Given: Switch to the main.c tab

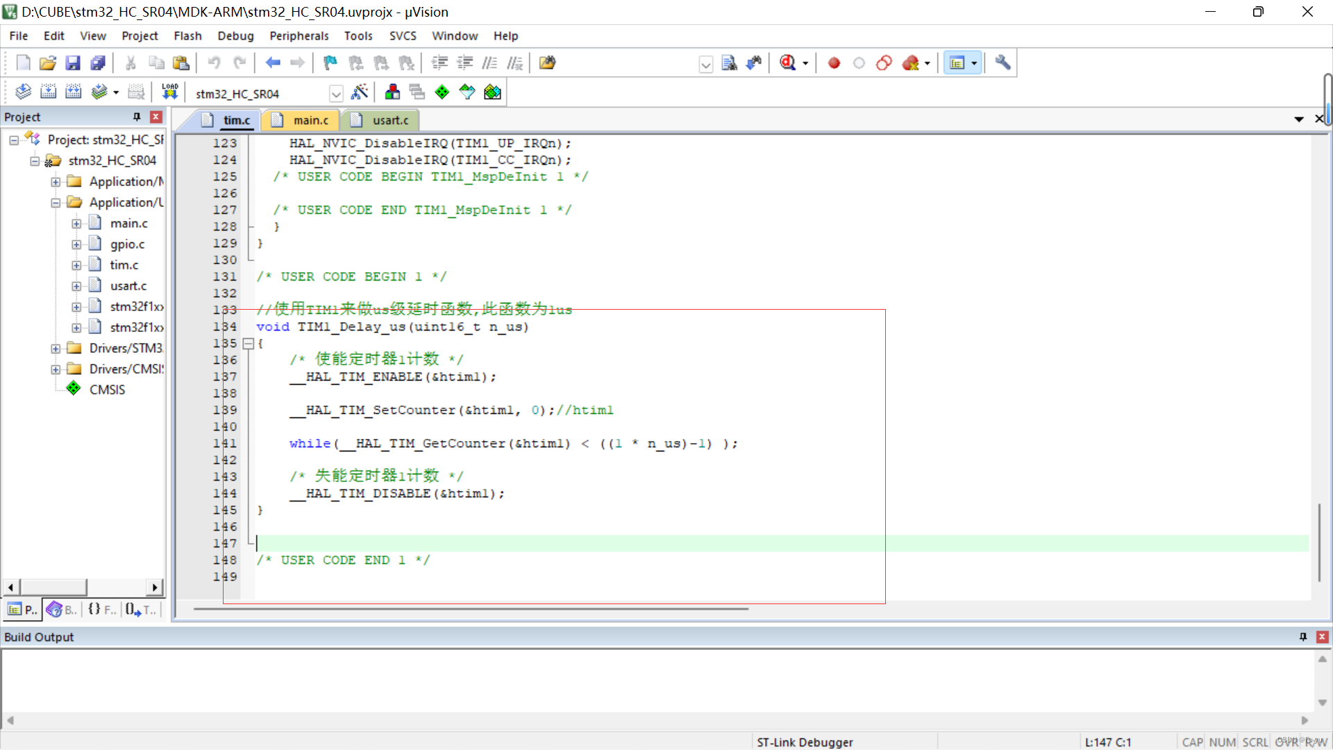Looking at the screenshot, I should [310, 120].
